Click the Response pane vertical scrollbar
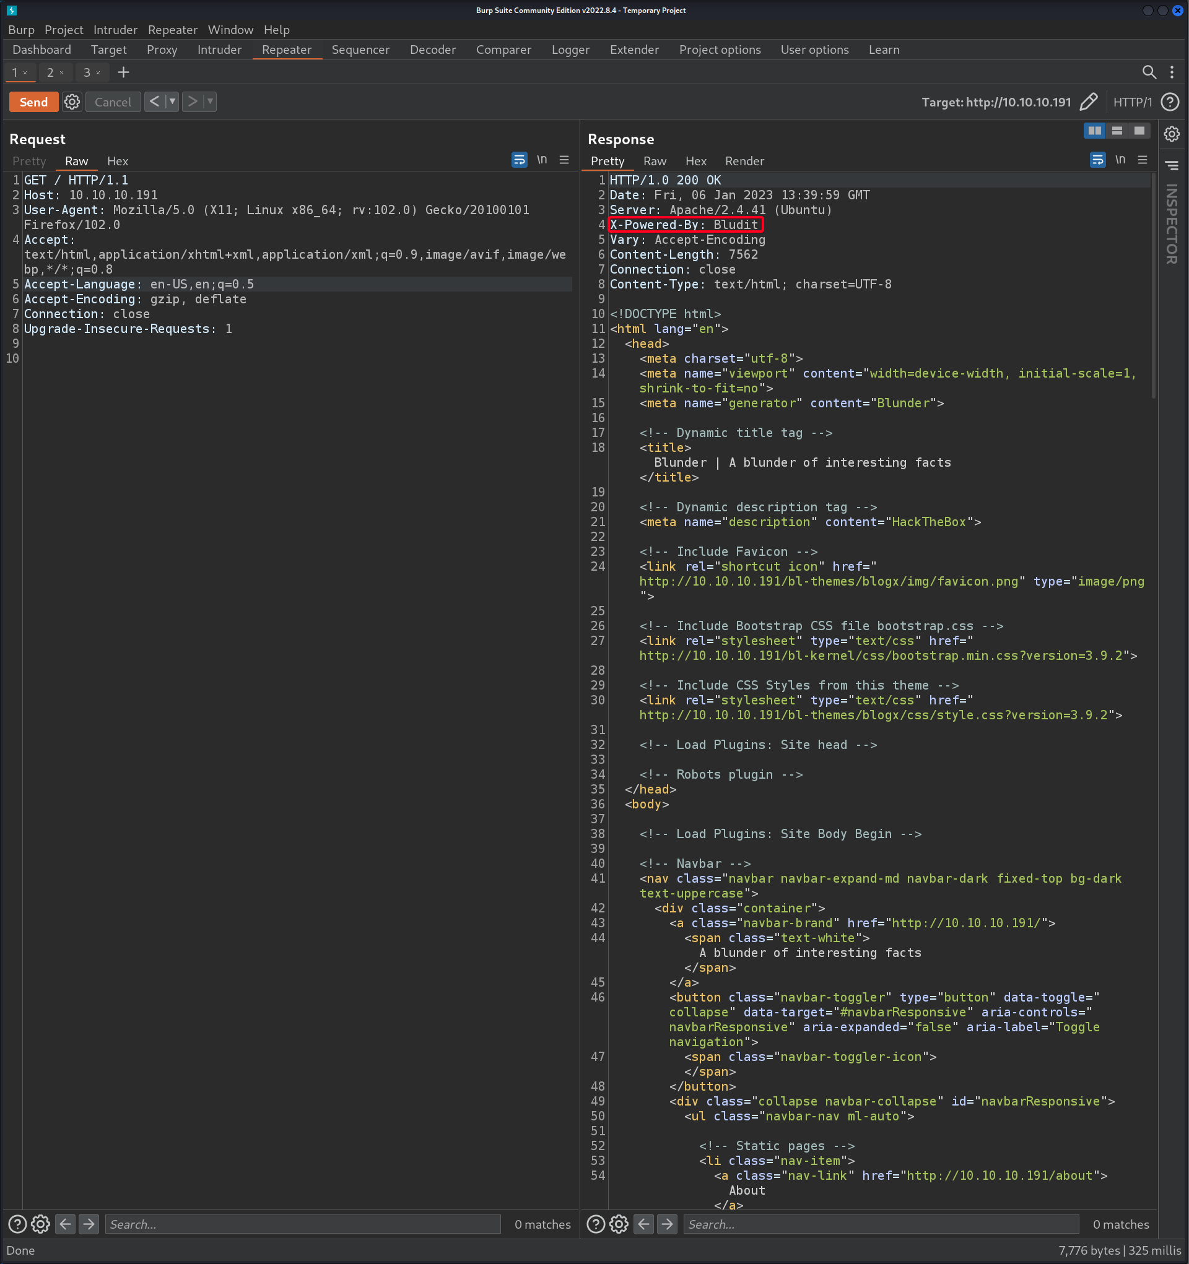This screenshot has height=1264, width=1189. click(x=1153, y=286)
